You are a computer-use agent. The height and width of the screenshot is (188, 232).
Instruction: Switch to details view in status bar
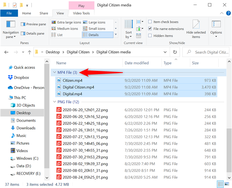click(220, 184)
